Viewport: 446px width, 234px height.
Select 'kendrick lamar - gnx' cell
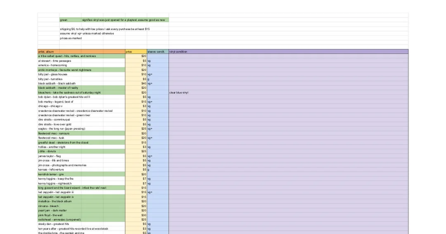point(81,174)
